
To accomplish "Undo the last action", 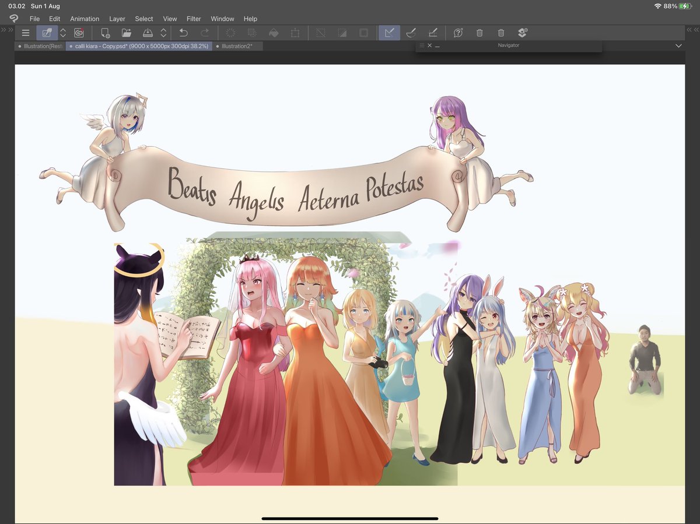I will point(183,33).
